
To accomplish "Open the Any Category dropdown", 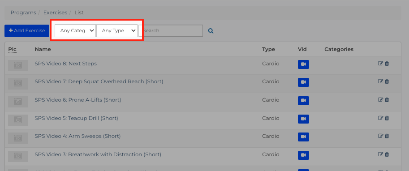I will (75, 30).
